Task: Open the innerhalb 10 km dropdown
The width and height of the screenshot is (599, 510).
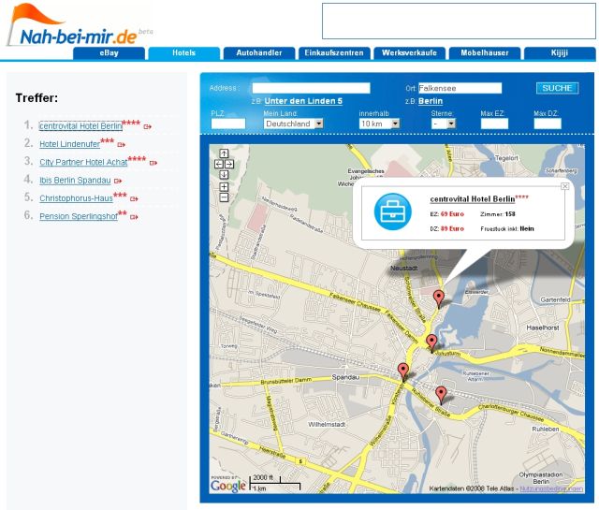Action: pos(379,124)
